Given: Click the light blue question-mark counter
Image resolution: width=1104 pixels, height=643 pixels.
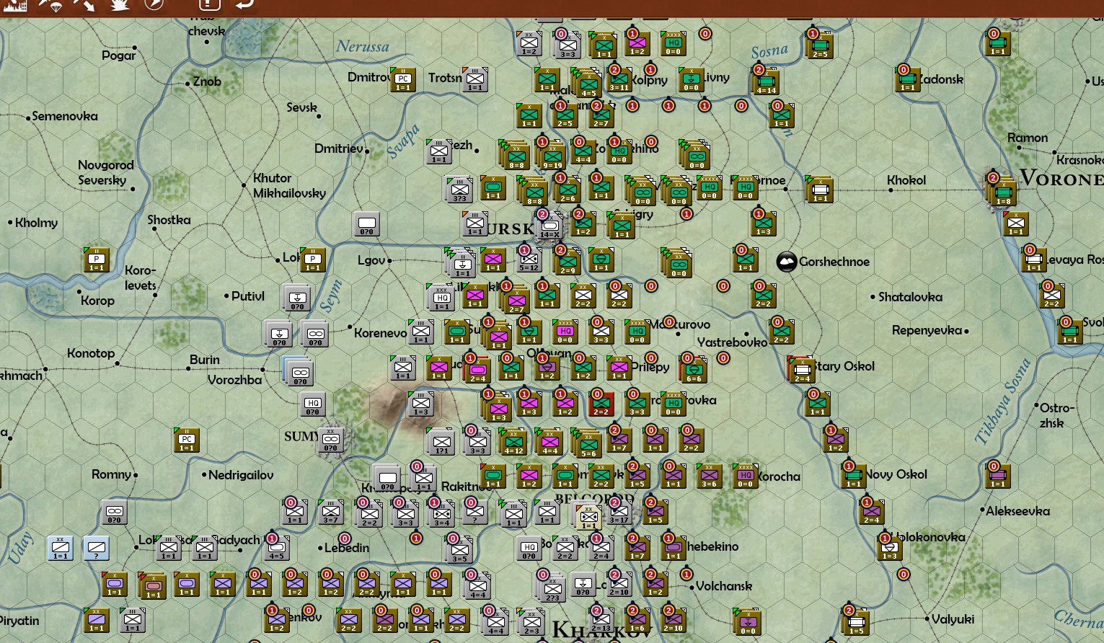Looking at the screenshot, I should pos(96,548).
